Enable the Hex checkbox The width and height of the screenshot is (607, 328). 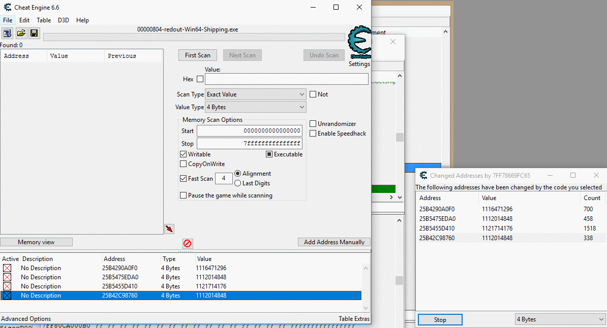point(200,79)
